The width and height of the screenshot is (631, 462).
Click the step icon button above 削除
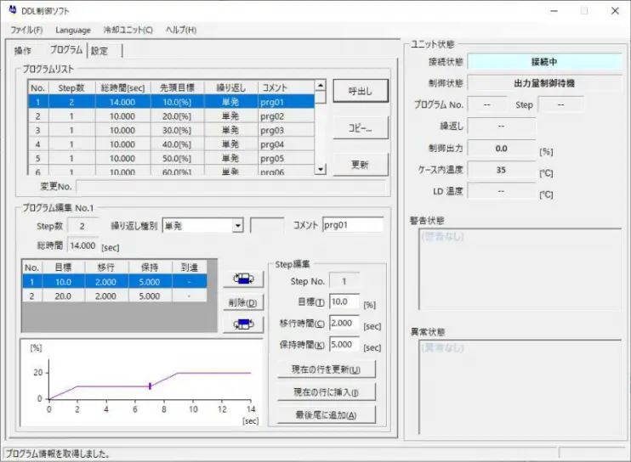pos(242,279)
